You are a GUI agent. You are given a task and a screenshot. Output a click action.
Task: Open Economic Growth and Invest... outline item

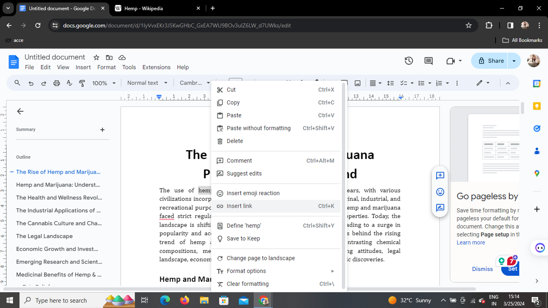(57, 249)
